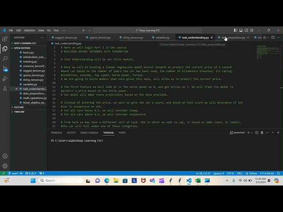Open editor More Actions ellipsis
Image resolution: width=283 pixels, height=212 pixels.
point(278,38)
